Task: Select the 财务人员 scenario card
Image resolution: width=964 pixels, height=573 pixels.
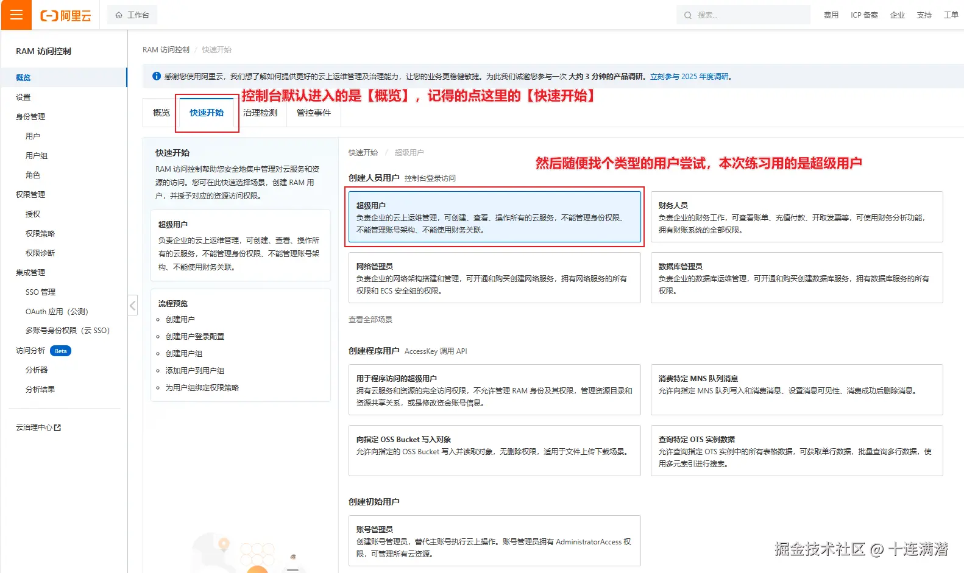Action: 797,217
